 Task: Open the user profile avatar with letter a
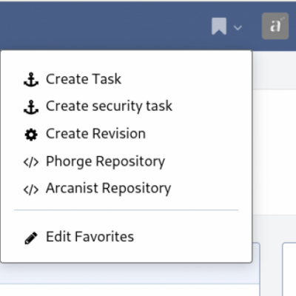pos(275,26)
